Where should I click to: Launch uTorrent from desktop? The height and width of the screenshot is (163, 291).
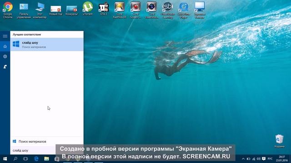point(88,9)
